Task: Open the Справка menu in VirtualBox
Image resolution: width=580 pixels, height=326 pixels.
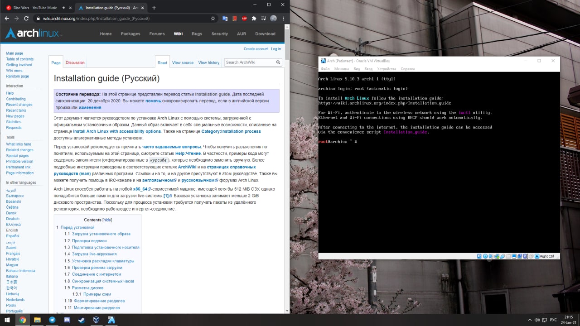Action: tap(408, 69)
